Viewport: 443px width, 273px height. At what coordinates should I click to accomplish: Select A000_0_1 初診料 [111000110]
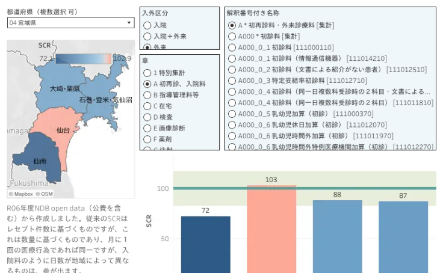(x=232, y=48)
